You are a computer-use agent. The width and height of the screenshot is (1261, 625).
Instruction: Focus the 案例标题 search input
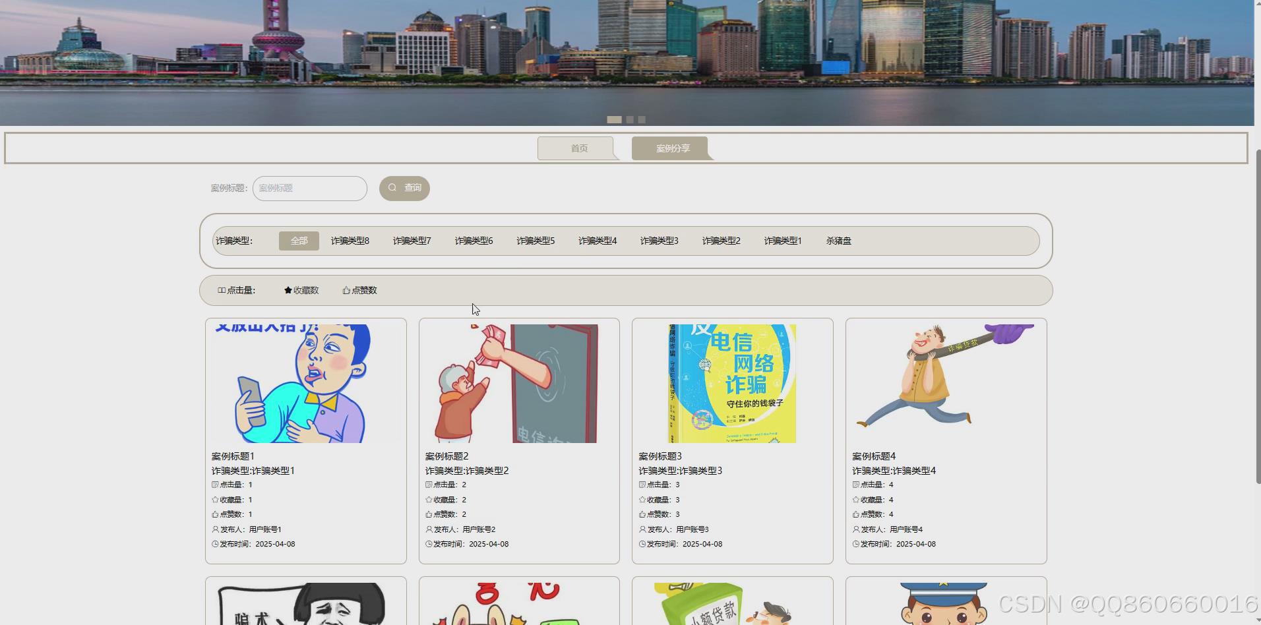tap(310, 189)
